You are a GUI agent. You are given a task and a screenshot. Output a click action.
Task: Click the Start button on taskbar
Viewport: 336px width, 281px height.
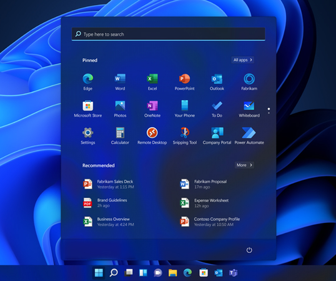click(x=99, y=273)
